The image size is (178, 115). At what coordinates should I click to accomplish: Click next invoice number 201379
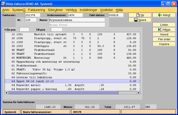pos(96,112)
